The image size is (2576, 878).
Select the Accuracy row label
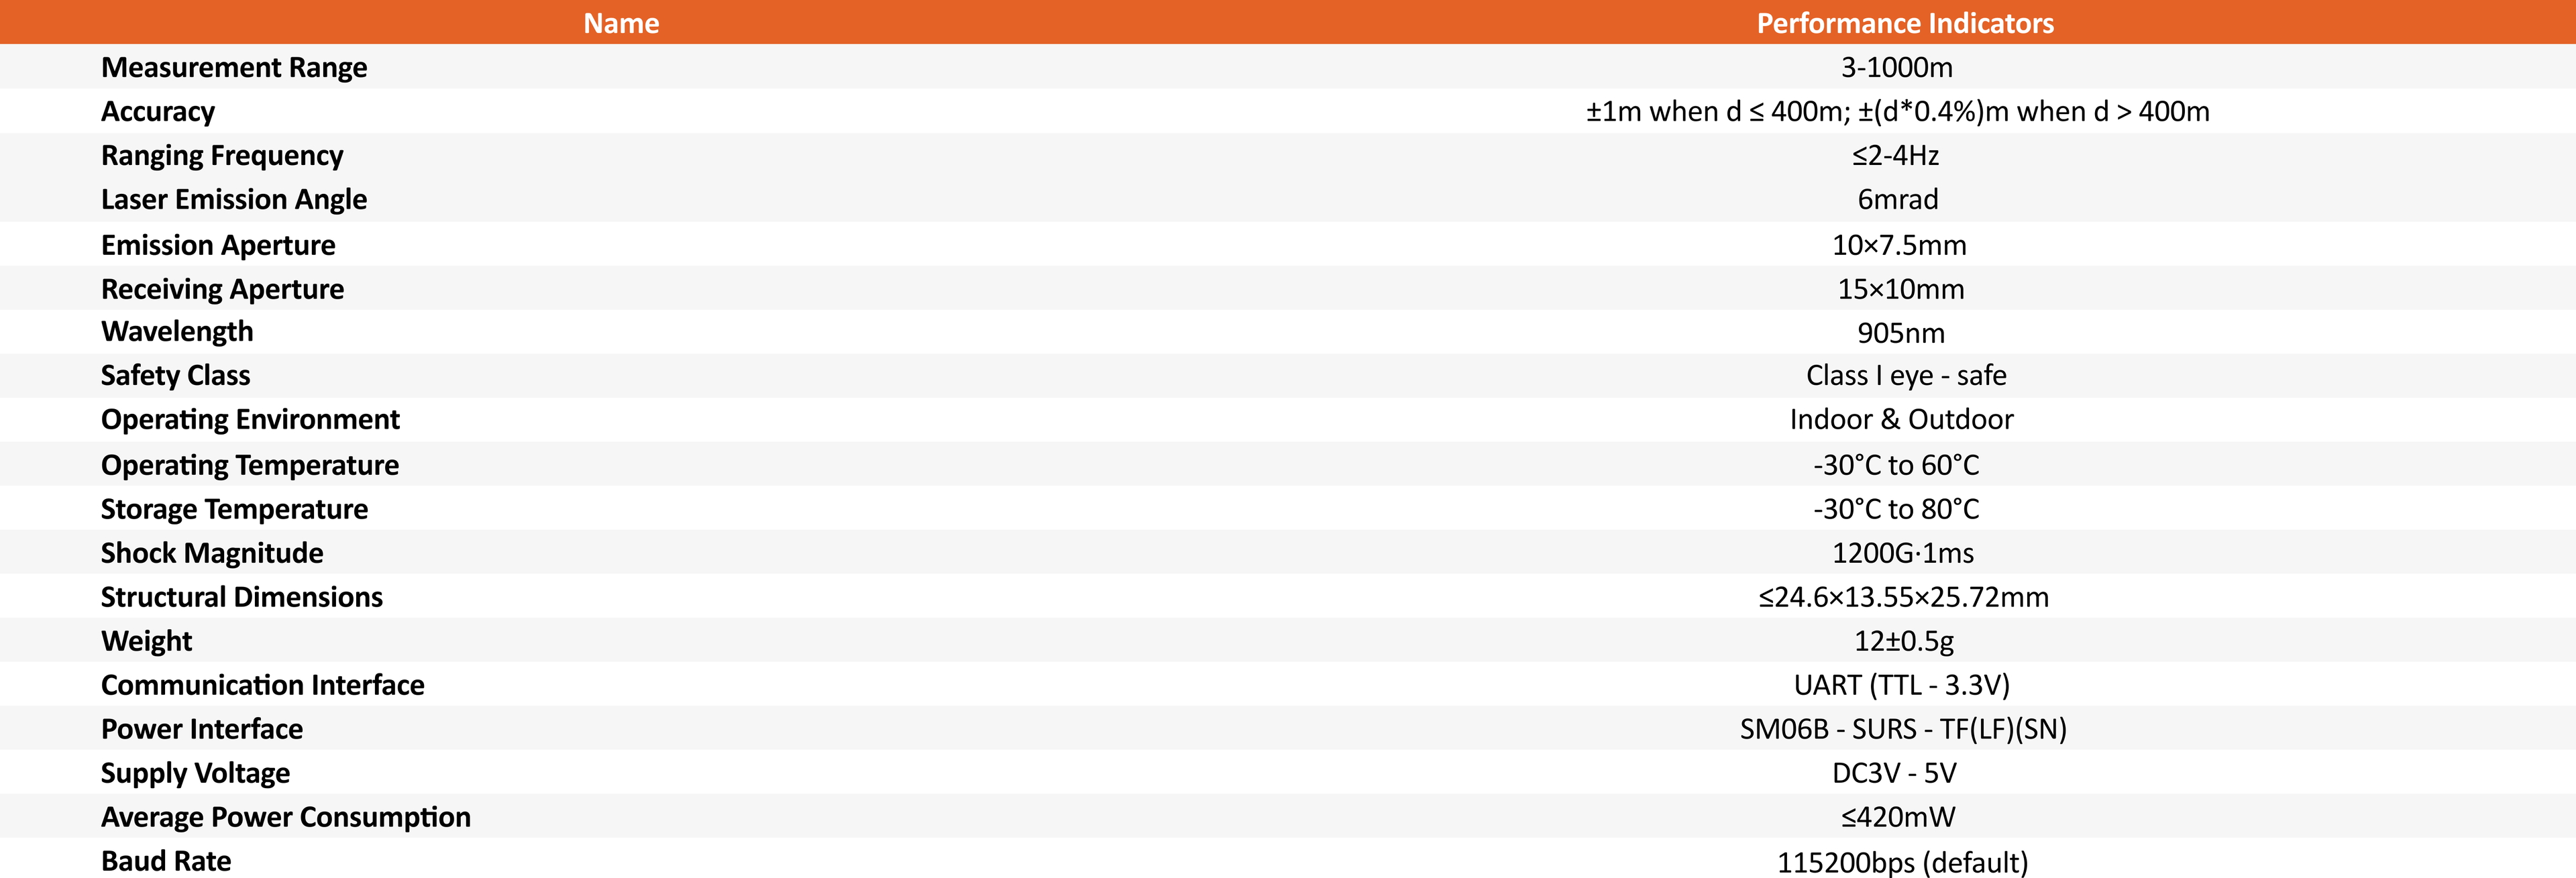158,111
